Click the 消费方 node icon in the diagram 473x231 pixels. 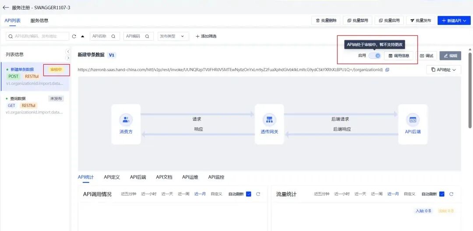126,120
